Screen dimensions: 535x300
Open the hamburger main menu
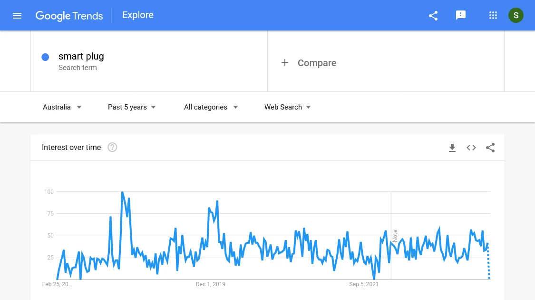pos(17,16)
